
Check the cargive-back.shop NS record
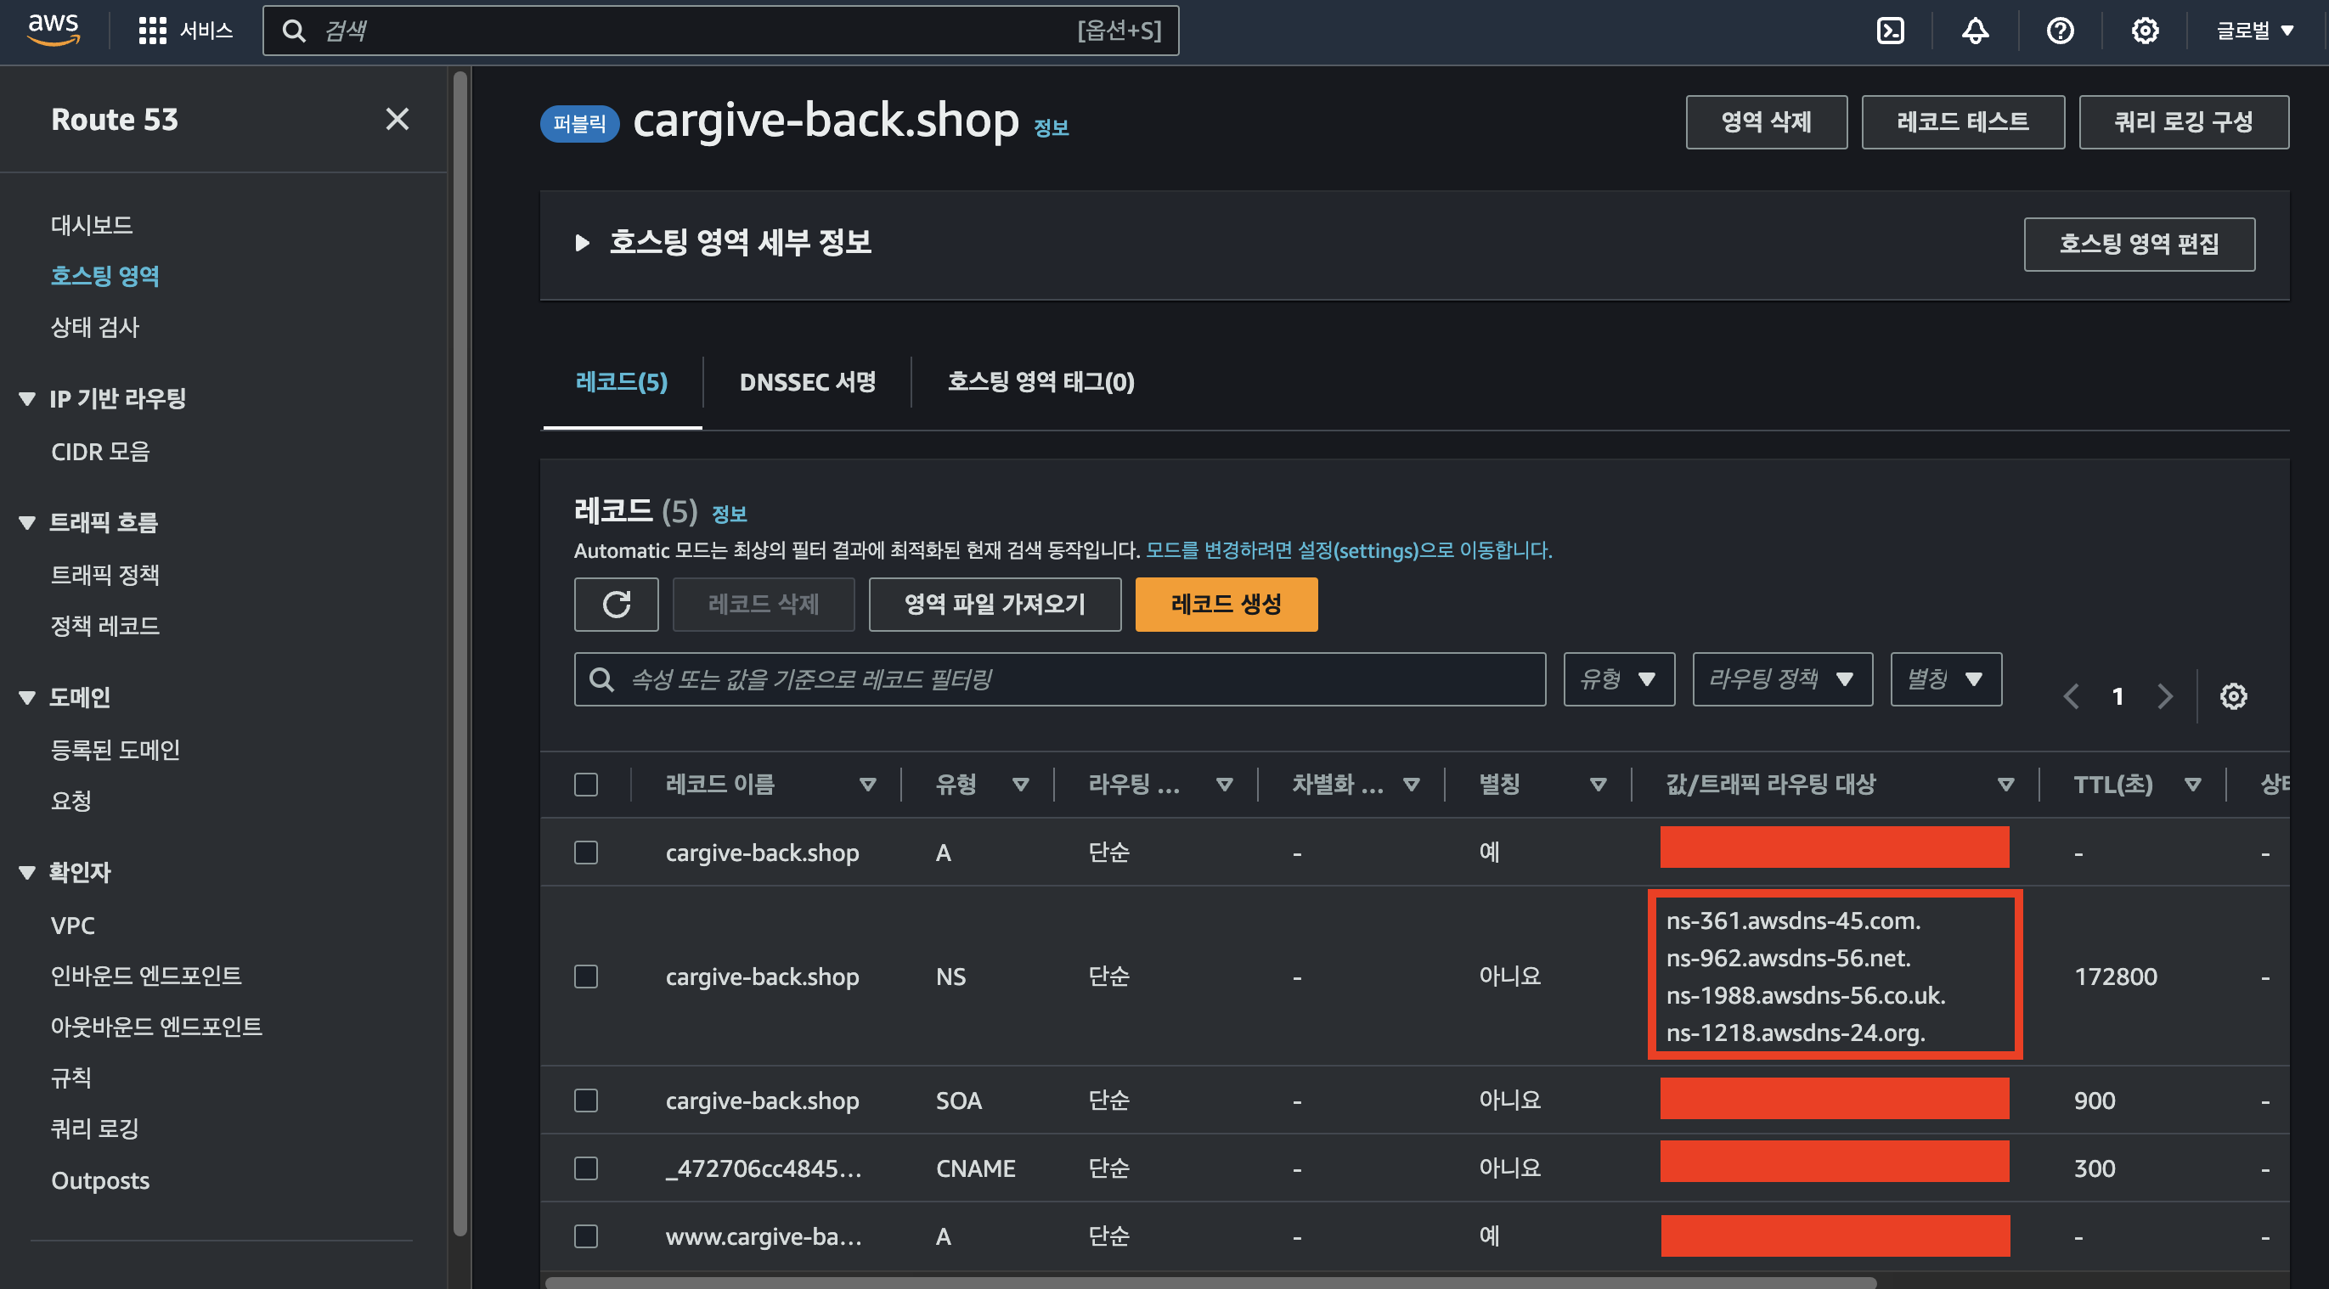coord(586,977)
